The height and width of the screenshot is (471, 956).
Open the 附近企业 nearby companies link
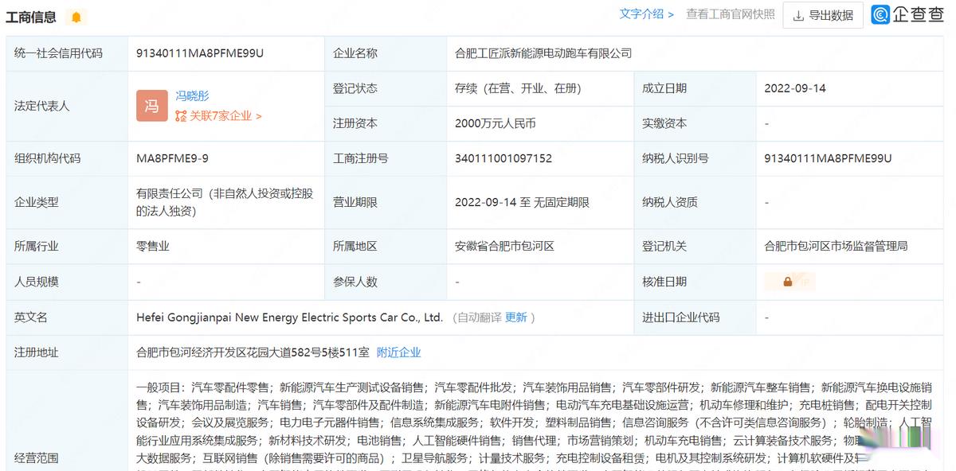[399, 352]
